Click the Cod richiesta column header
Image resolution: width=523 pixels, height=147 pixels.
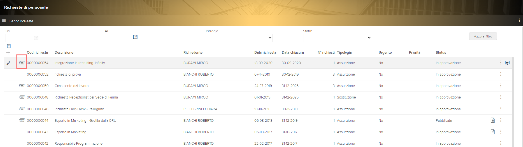(37, 52)
